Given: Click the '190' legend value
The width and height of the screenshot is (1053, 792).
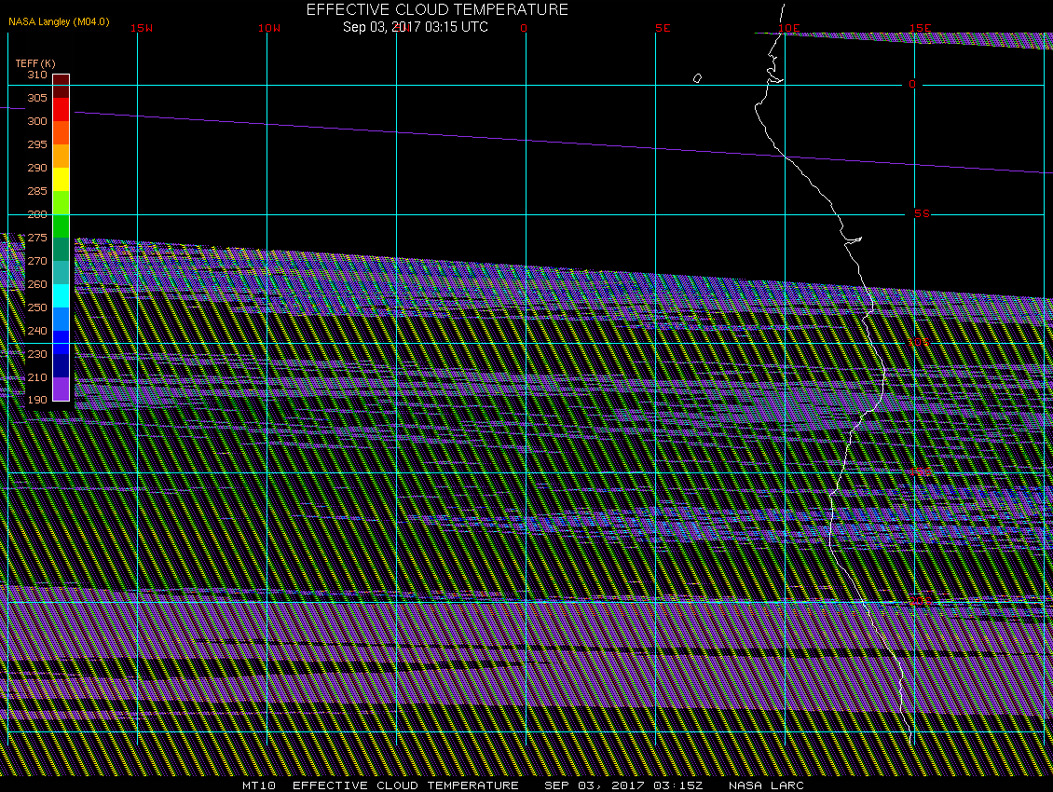Looking at the screenshot, I should click(x=37, y=400).
